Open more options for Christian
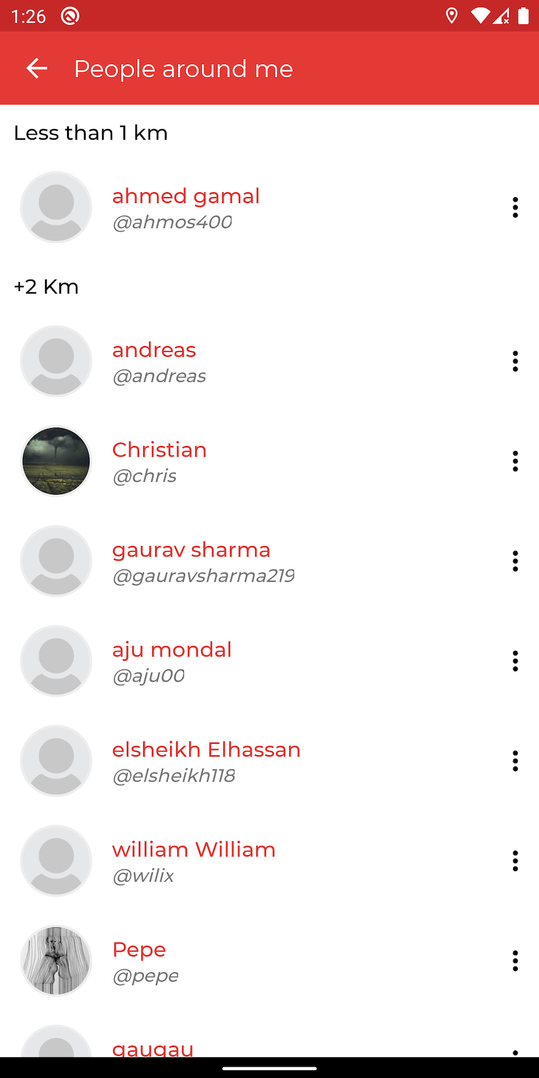Screen dimensions: 539x1078 point(515,461)
